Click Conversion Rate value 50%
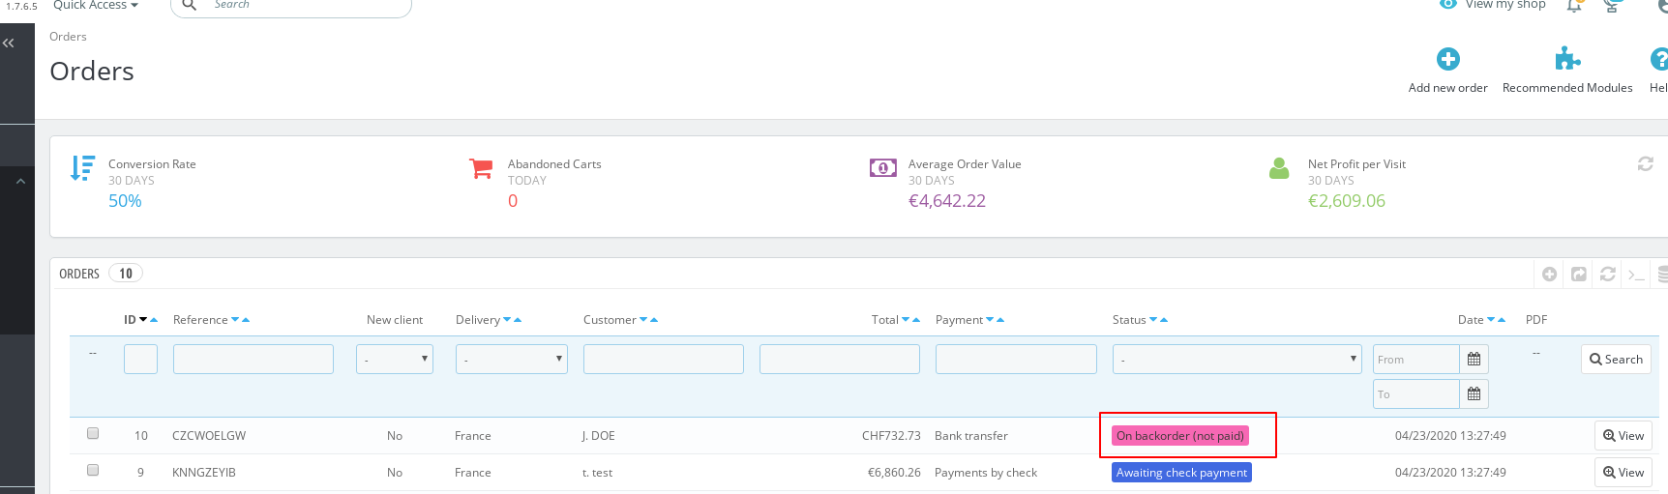This screenshot has width=1668, height=494. 125,201
